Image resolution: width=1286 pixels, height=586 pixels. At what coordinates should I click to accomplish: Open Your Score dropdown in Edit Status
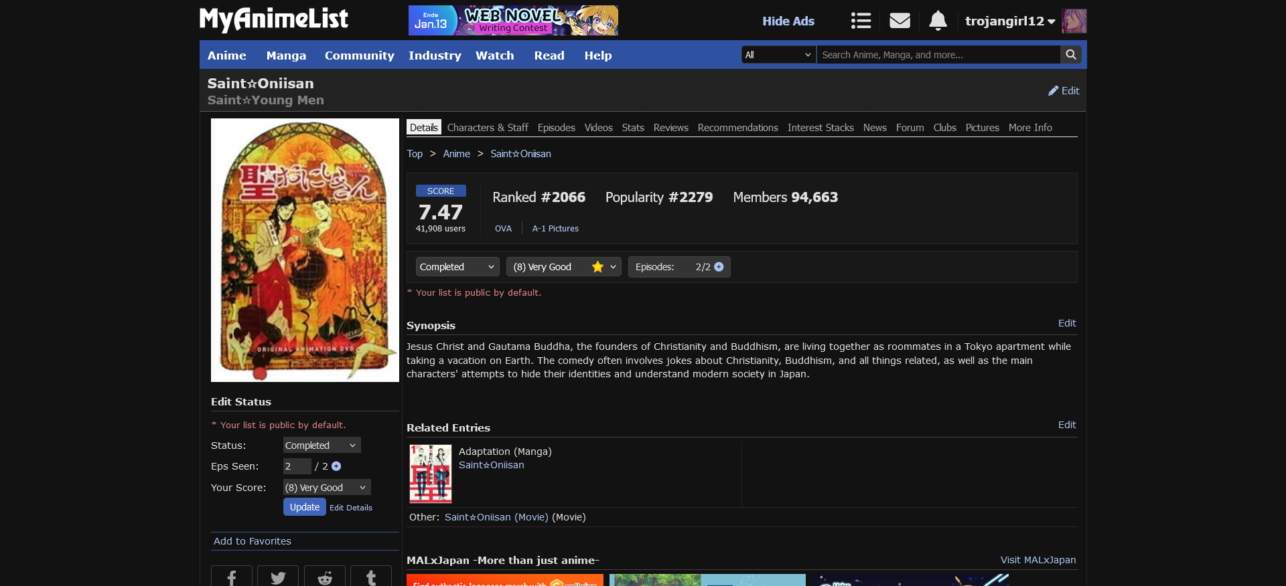[327, 488]
